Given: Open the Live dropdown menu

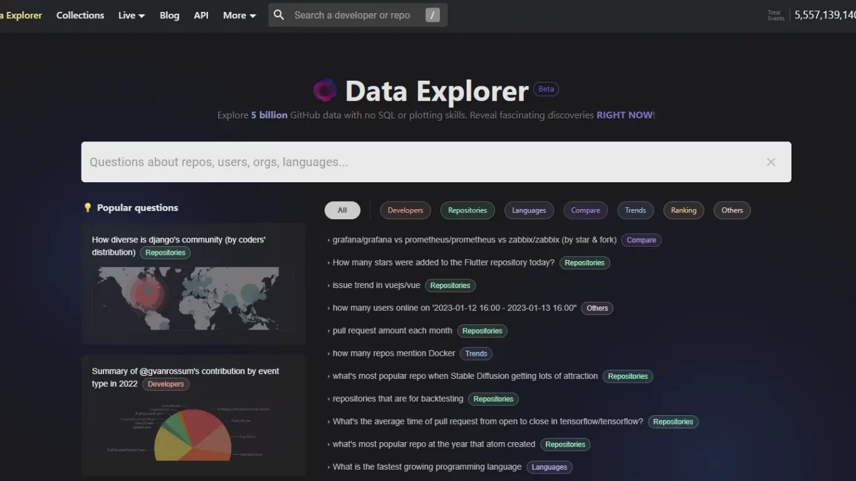Looking at the screenshot, I should (130, 15).
